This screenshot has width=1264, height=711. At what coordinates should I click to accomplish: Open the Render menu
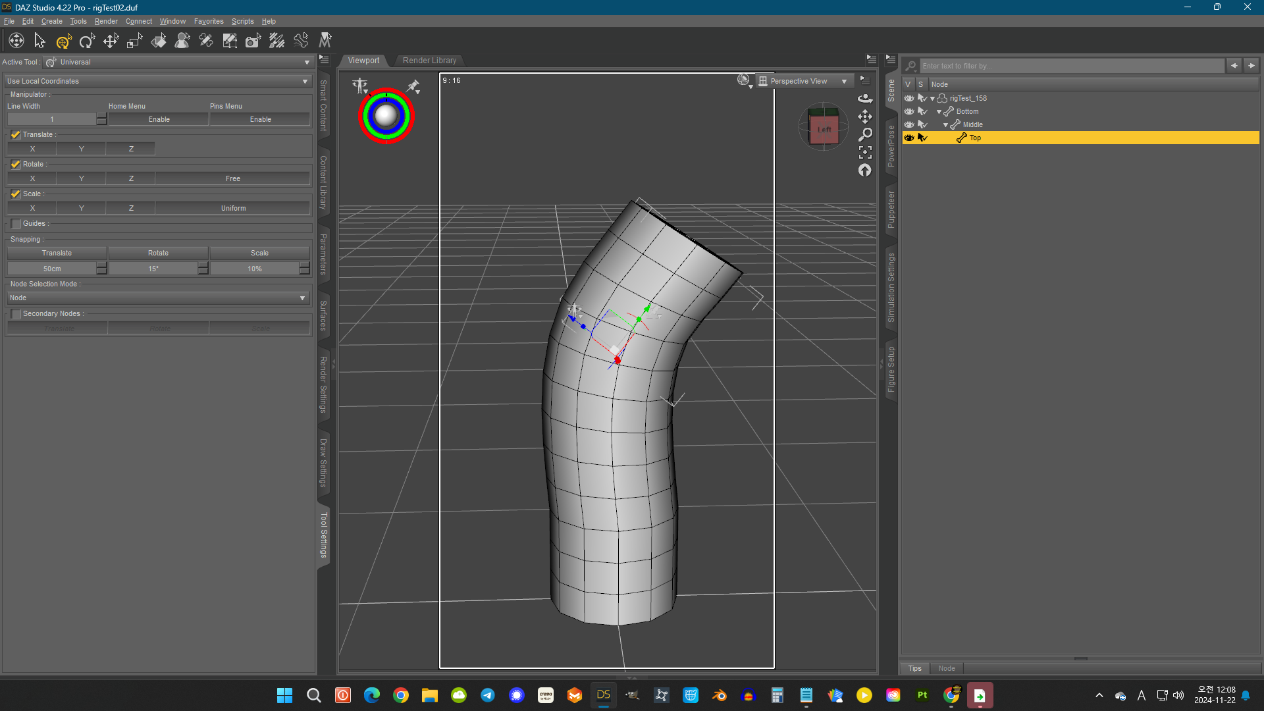point(105,21)
